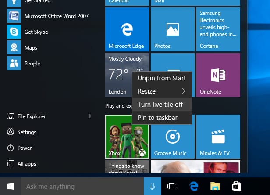The height and width of the screenshot is (195, 270).
Task: Click the Power button icon
Action: click(11, 148)
